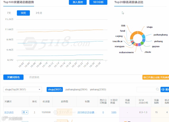Click the 排名 column header

[35, 102]
